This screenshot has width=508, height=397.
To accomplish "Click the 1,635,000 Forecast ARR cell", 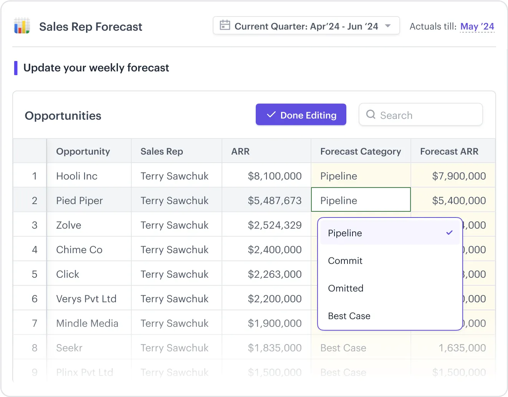I will (x=453, y=347).
